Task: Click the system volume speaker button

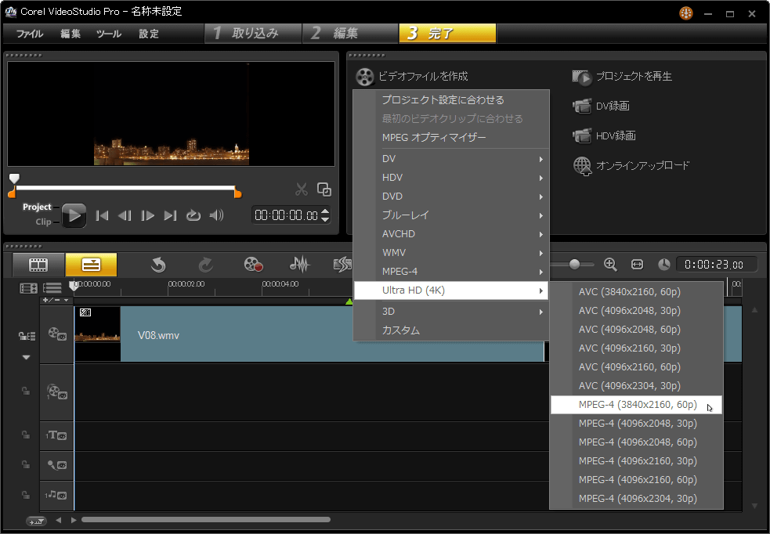Action: pos(216,215)
